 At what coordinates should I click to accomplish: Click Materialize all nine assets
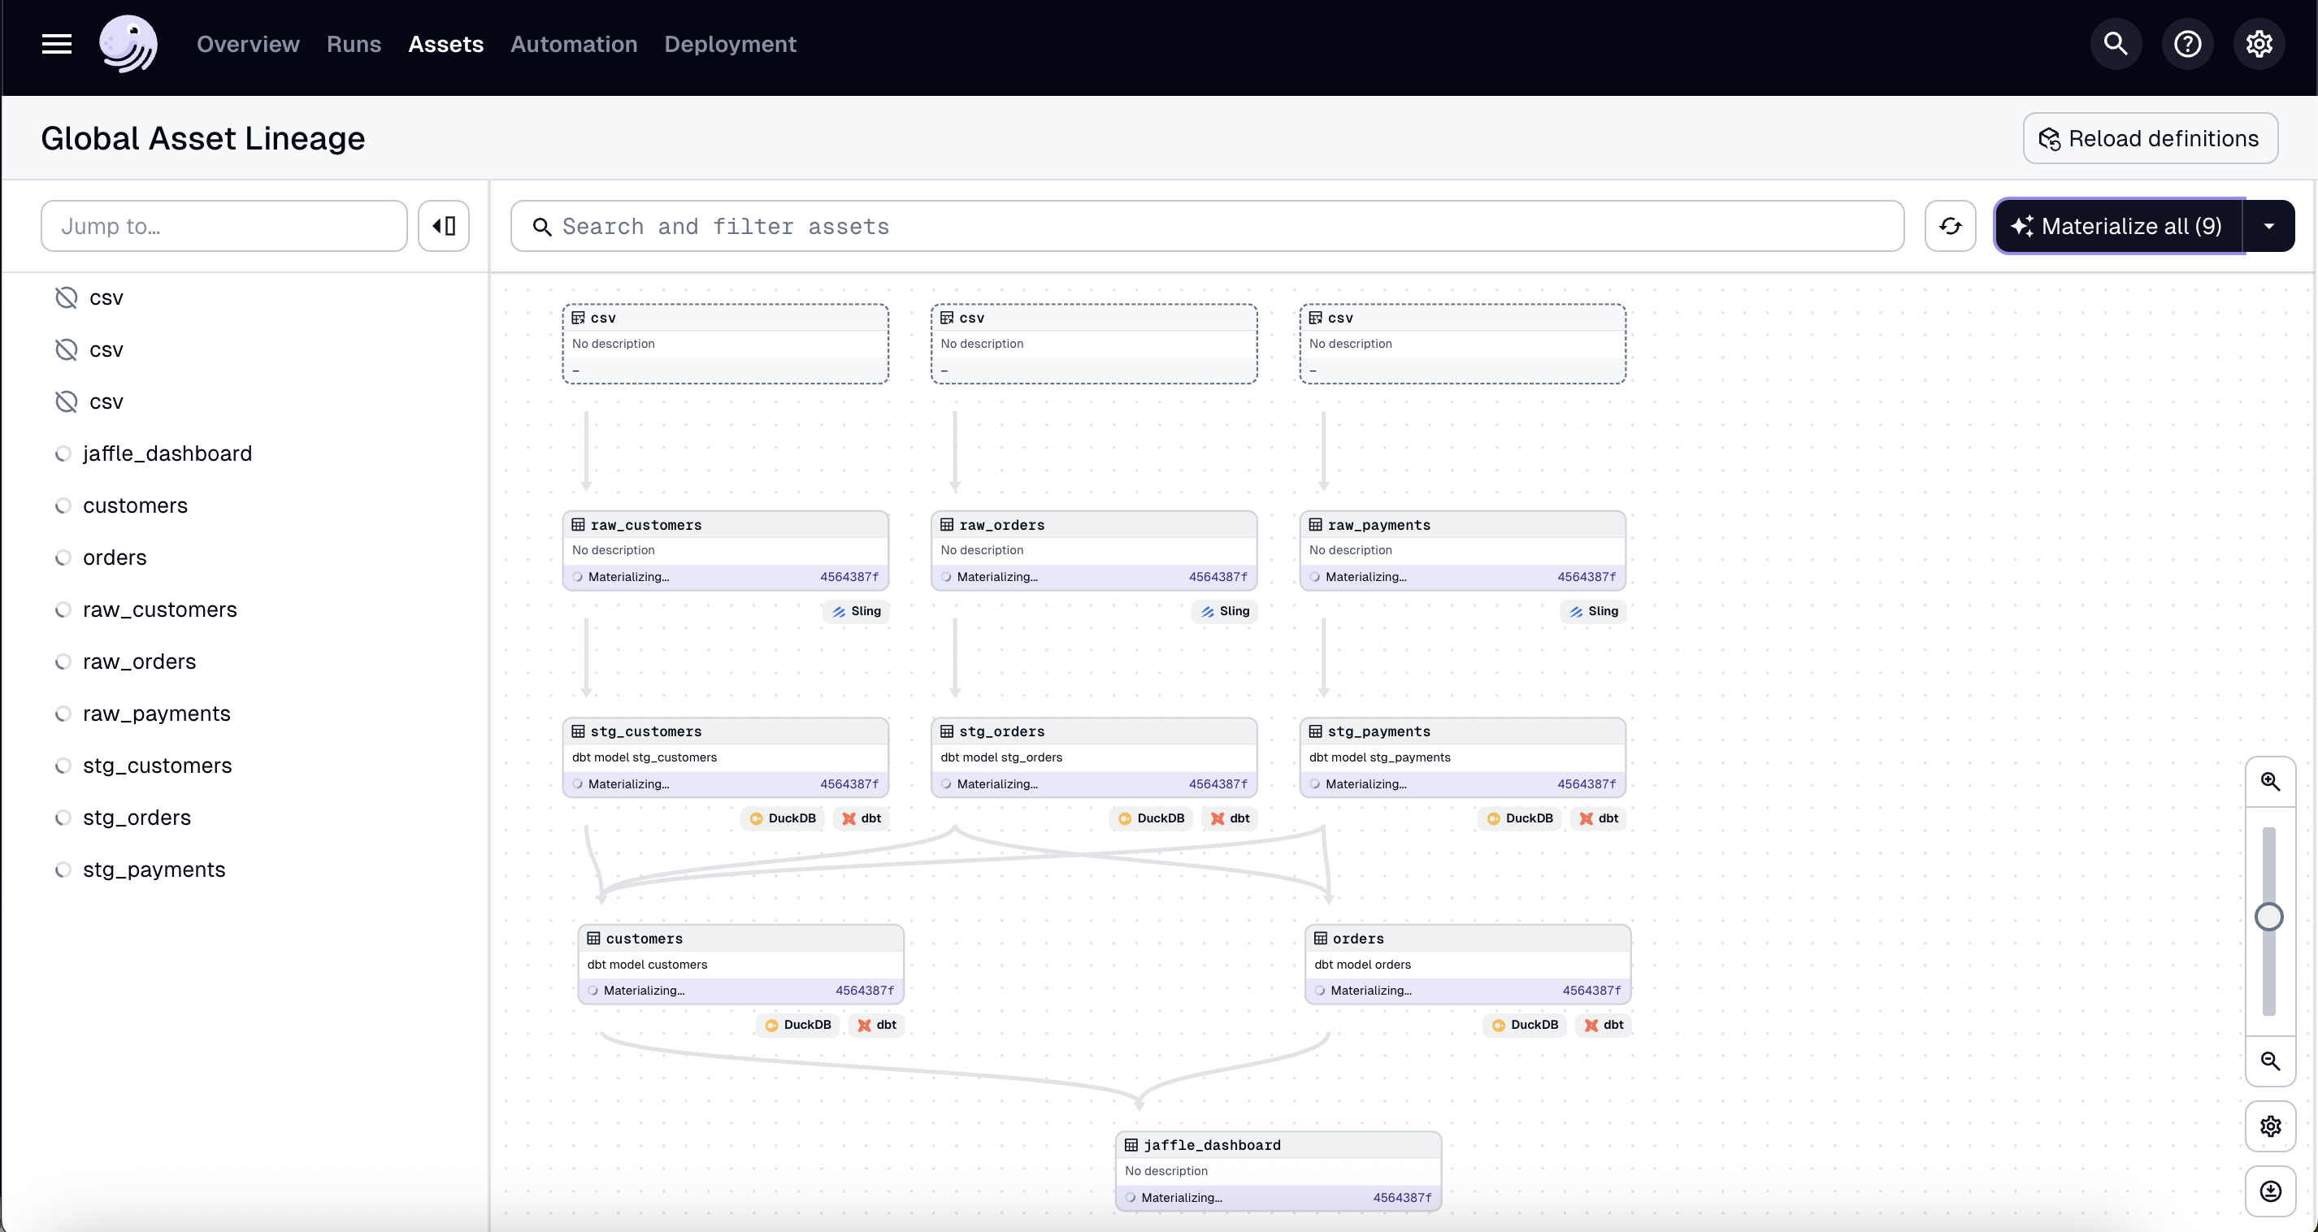[2119, 225]
